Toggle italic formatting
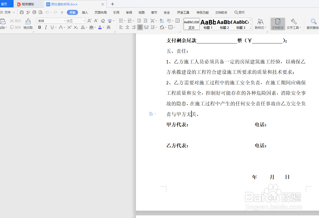Screen dimensions: 319x218 coord(46,27)
